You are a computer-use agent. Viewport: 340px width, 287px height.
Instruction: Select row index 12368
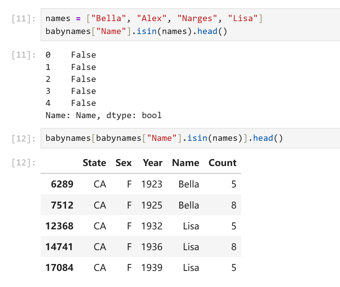tap(59, 226)
